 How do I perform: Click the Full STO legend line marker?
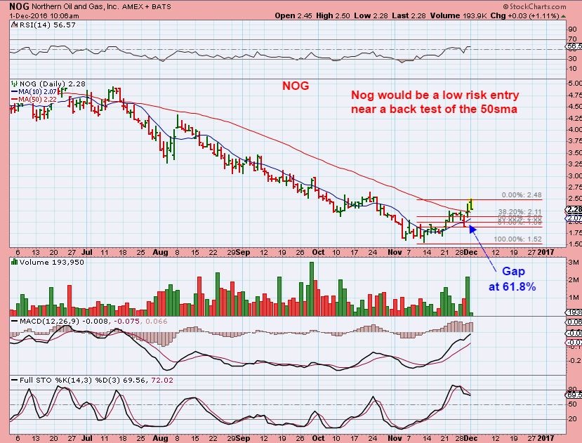[x=13, y=380]
